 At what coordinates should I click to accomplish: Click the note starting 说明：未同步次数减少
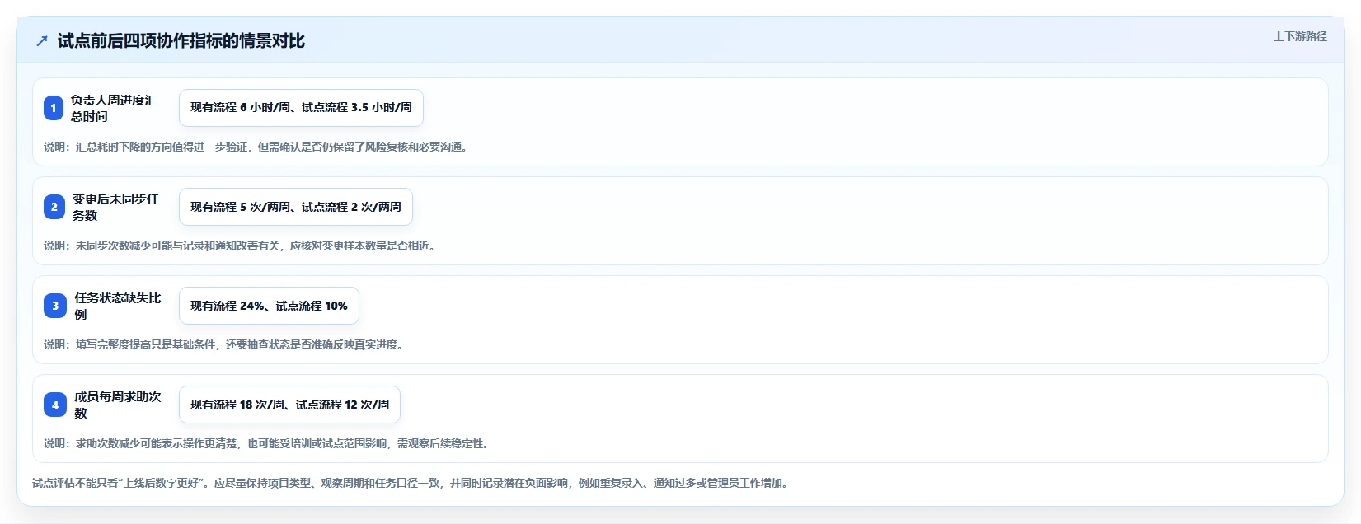click(242, 246)
